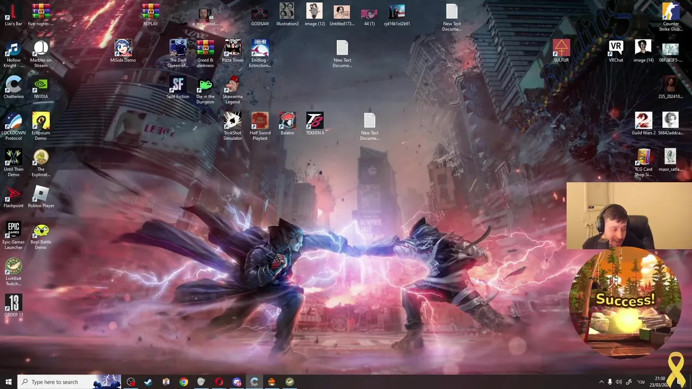
Task: Open The Dark Queen of... shortcut
Action: pyautogui.click(x=178, y=53)
